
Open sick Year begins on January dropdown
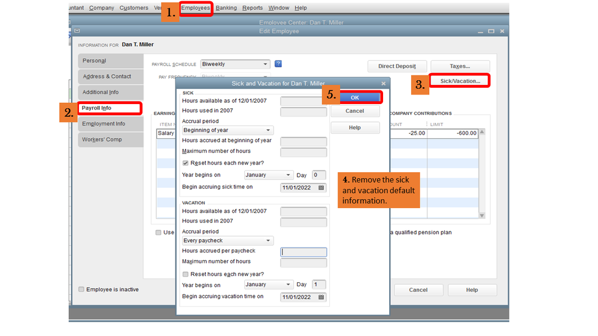point(269,175)
